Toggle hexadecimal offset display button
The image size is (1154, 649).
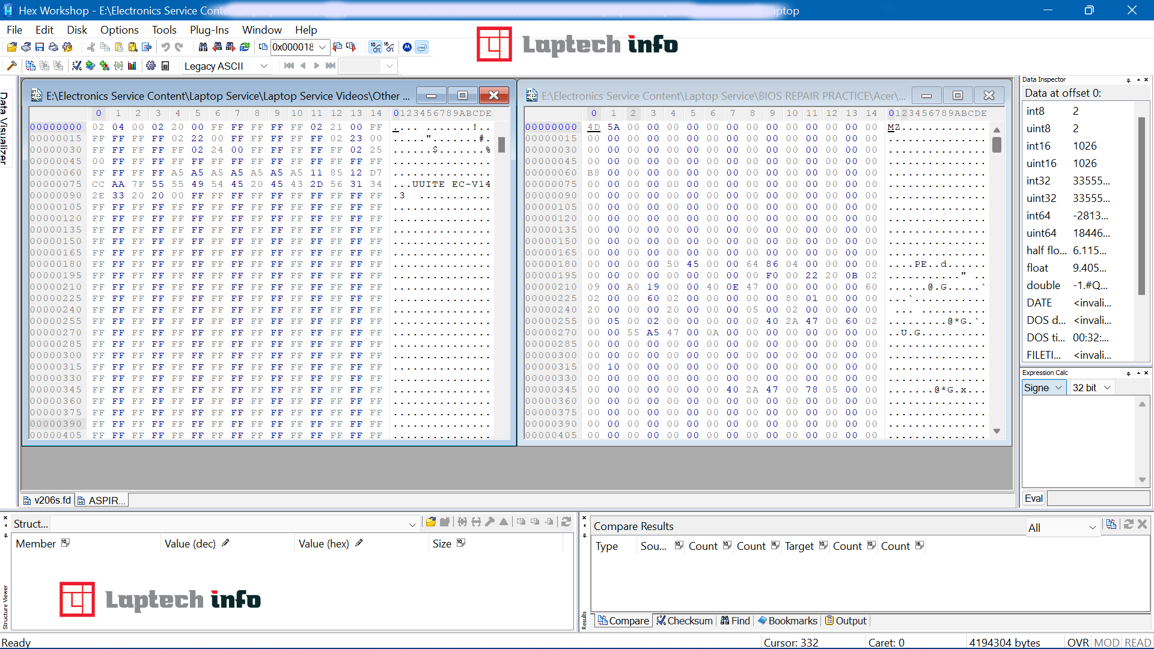[389, 47]
